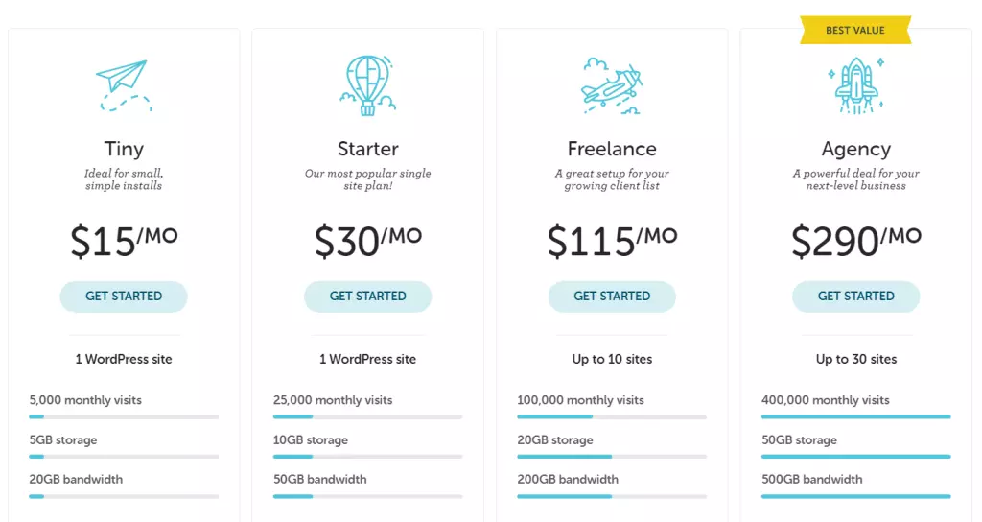The image size is (982, 522).
Task: Click the Starter plan heading
Action: [x=367, y=149]
